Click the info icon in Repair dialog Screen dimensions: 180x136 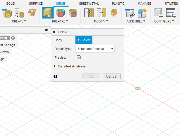pos(55,76)
